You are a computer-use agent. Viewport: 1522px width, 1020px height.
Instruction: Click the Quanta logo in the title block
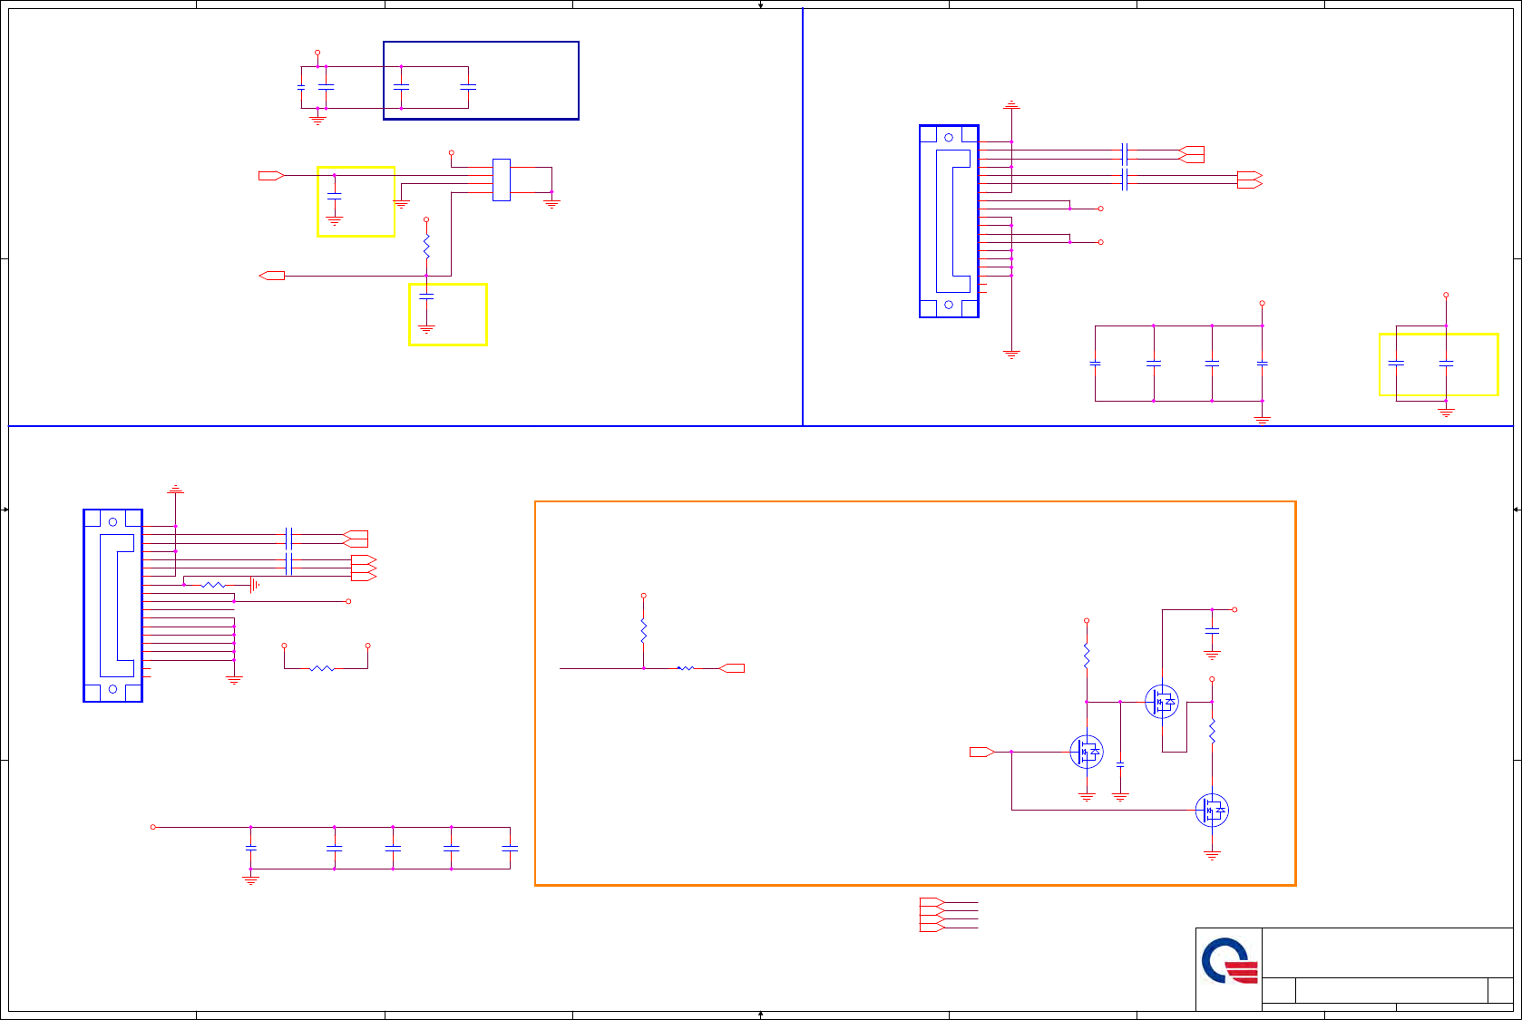(x=1230, y=961)
